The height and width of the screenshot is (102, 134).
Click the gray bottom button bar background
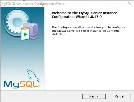[41, 96]
